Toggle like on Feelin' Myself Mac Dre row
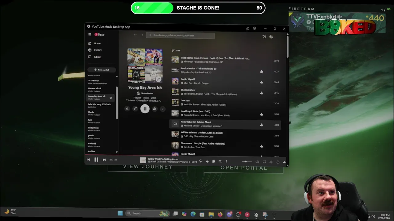Viewport: 394px width, 221px height. coord(261,82)
